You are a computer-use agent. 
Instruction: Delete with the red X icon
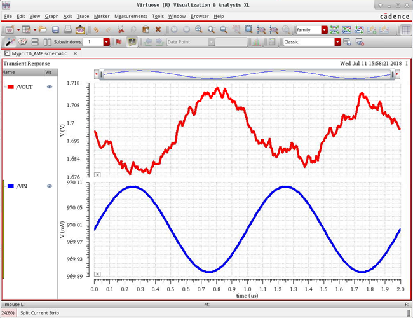158,29
